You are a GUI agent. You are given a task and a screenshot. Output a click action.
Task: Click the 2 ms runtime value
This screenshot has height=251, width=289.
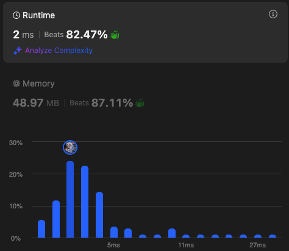(23, 35)
